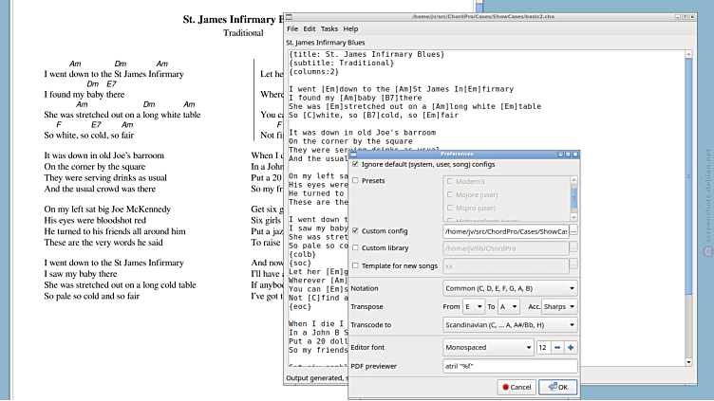The width and height of the screenshot is (714, 401).
Task: Click the PDF previewer text field
Action: 510,366
